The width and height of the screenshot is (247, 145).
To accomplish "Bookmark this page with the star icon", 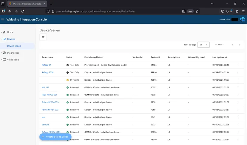I will pyautogui.click(x=197, y=11).
